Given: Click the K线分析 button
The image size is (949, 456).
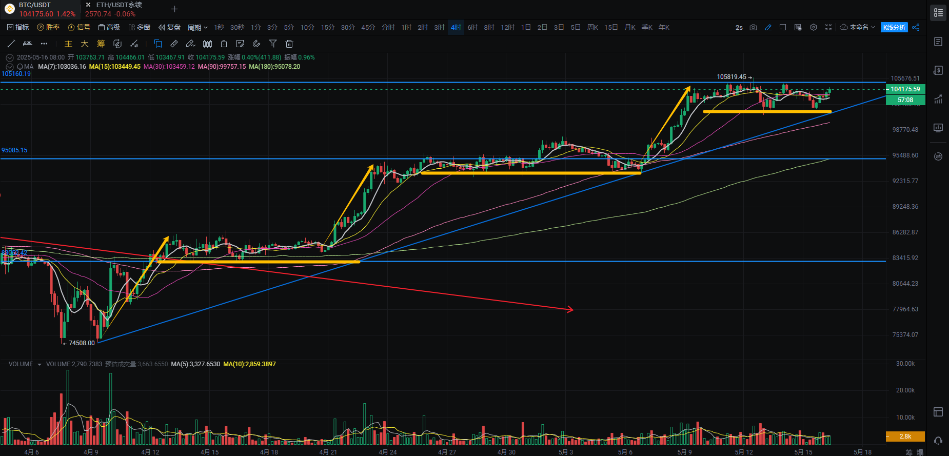Looking at the screenshot, I should pos(894,27).
